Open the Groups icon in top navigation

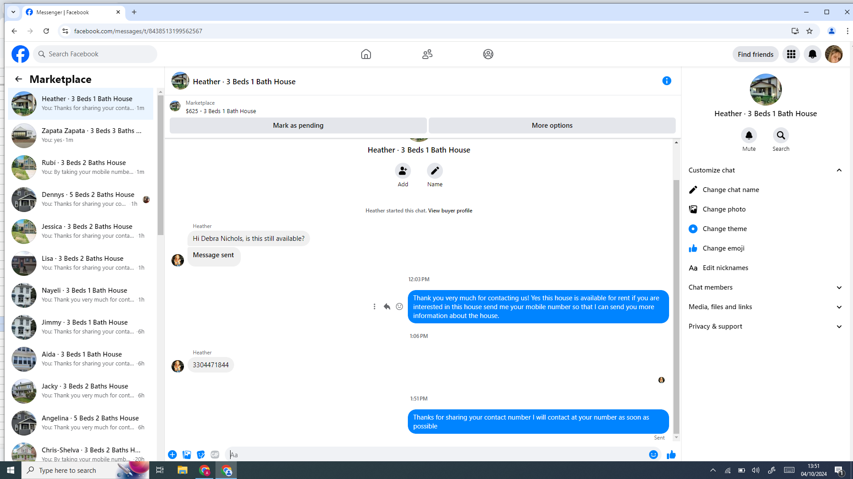[488, 54]
